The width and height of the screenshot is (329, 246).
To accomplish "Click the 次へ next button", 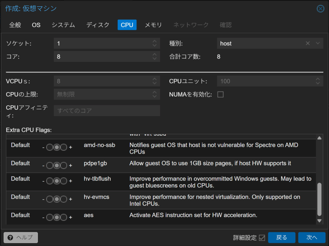I will click(312, 237).
